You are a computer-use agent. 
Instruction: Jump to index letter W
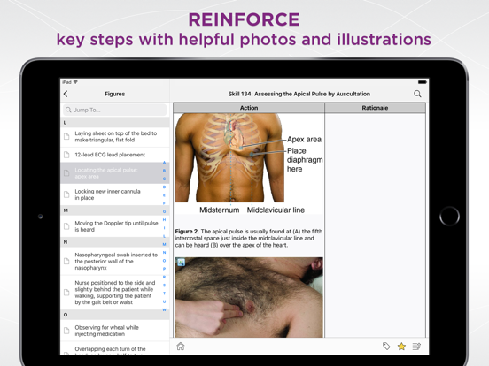pos(165,309)
